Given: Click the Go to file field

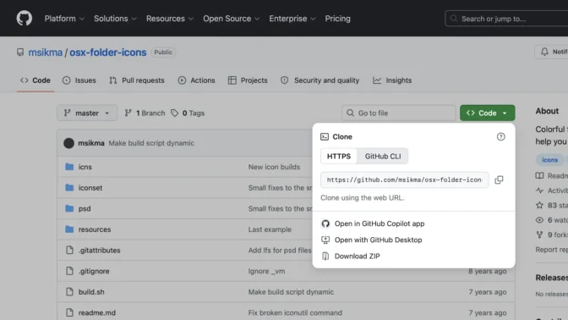Looking at the screenshot, I should 398,113.
